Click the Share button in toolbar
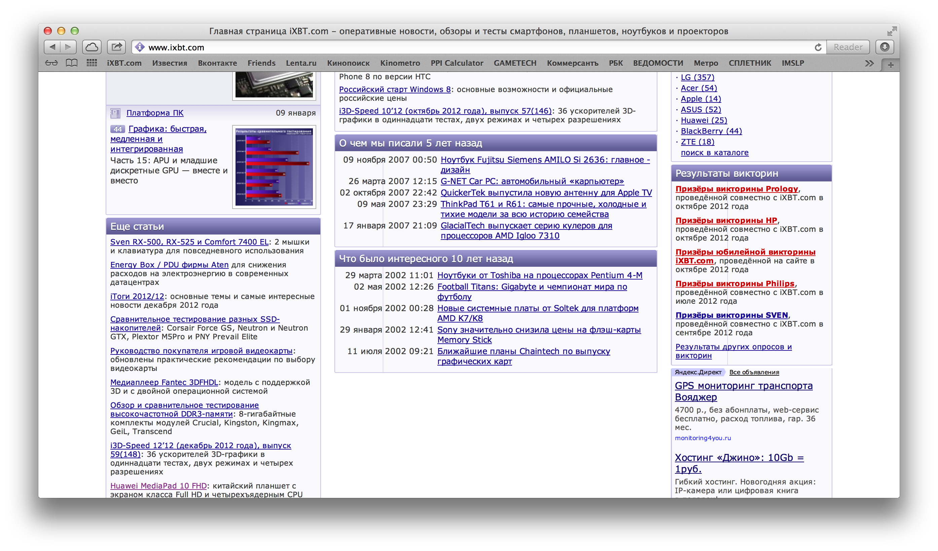Screen dimensions: 938x551 point(116,47)
